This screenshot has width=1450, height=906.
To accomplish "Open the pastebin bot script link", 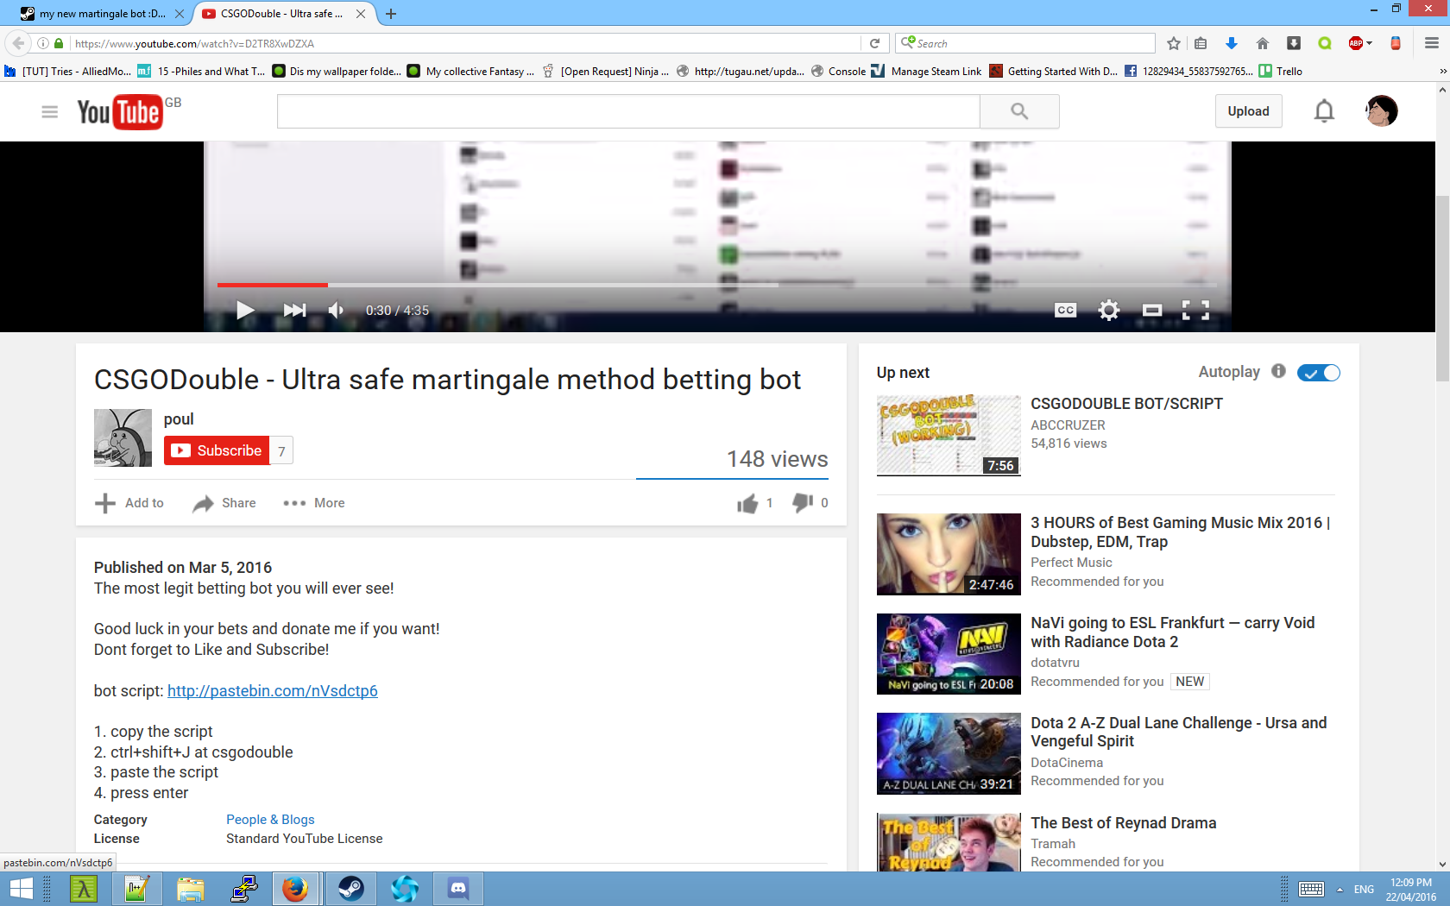I will pos(272,691).
